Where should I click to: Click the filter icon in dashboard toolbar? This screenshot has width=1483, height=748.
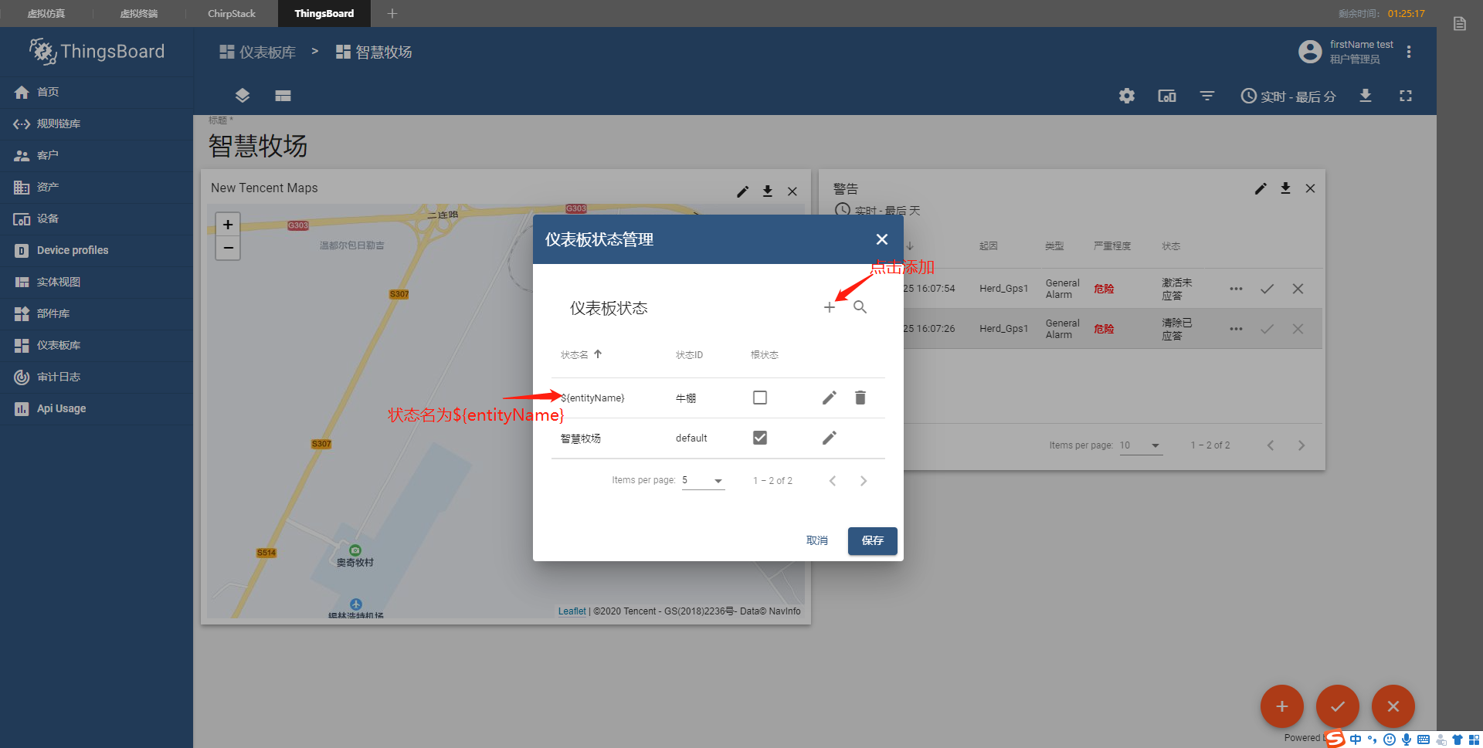[1206, 96]
